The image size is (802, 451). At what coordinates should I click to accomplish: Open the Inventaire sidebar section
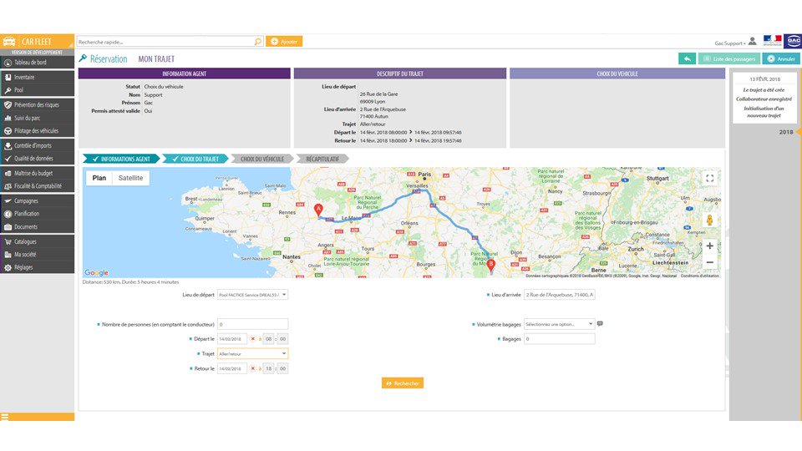(x=37, y=77)
